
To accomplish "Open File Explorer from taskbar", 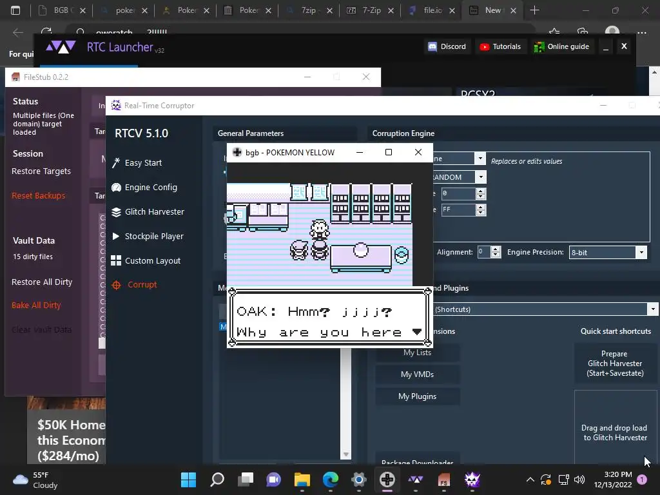I will pos(302,480).
